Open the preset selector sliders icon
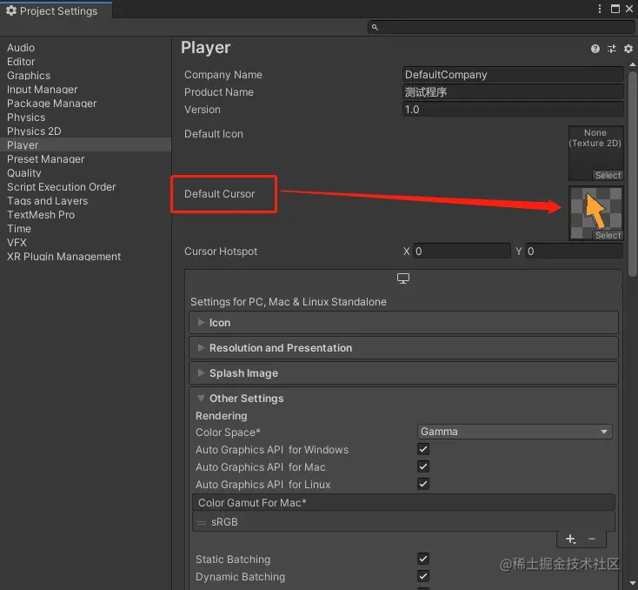The height and width of the screenshot is (590, 638). [612, 49]
